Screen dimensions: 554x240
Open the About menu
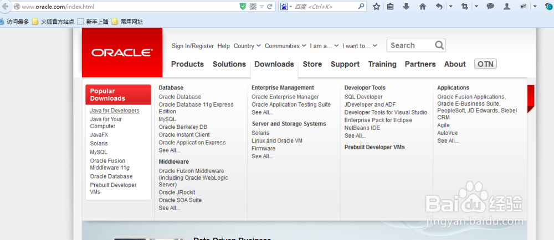pos(455,64)
